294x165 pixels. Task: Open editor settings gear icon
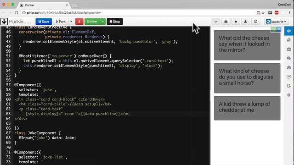pos(289,95)
